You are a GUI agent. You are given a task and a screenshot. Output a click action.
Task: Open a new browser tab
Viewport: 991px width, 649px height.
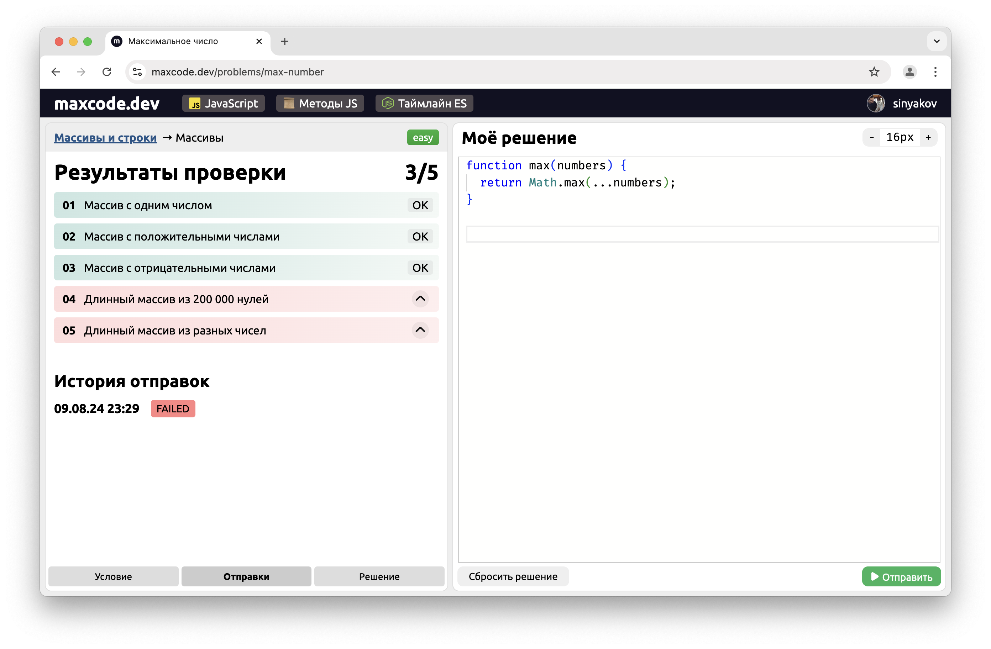285,41
